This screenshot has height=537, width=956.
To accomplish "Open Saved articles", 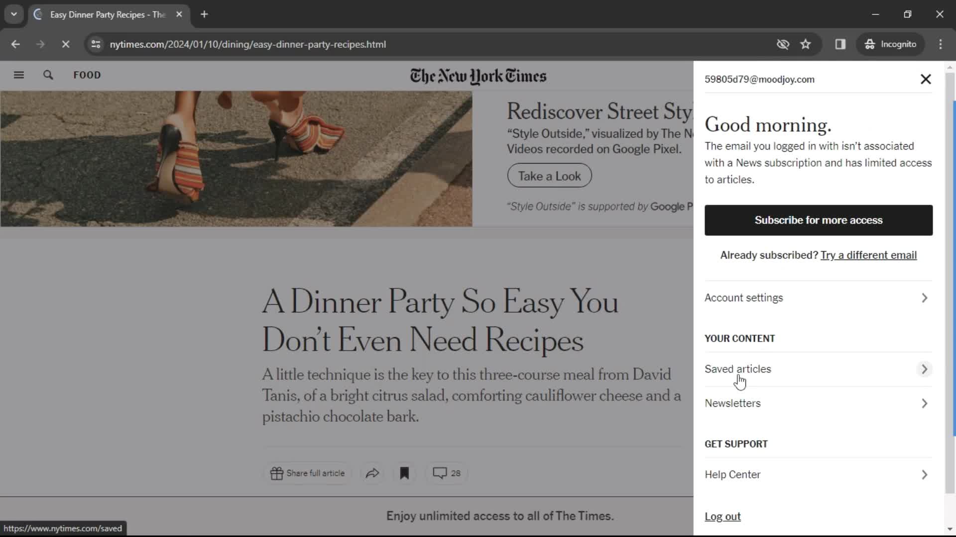I will [x=818, y=369].
